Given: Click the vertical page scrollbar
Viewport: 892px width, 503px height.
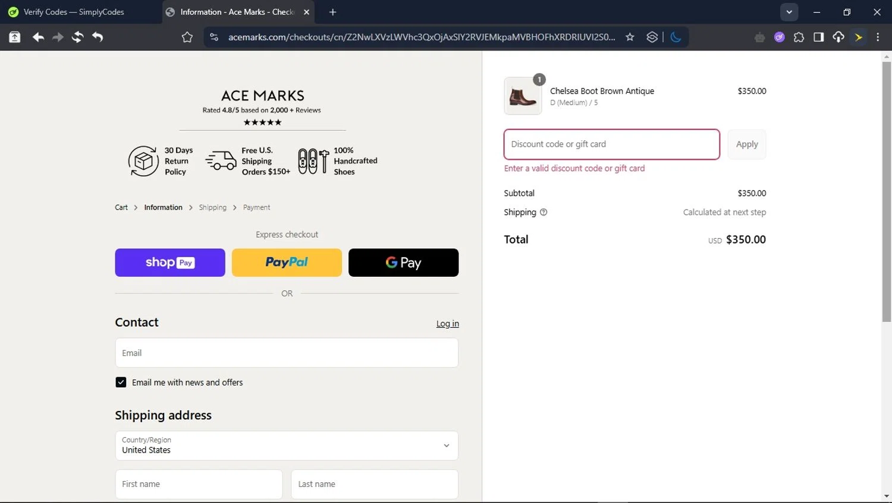Looking at the screenshot, I should coord(887,192).
